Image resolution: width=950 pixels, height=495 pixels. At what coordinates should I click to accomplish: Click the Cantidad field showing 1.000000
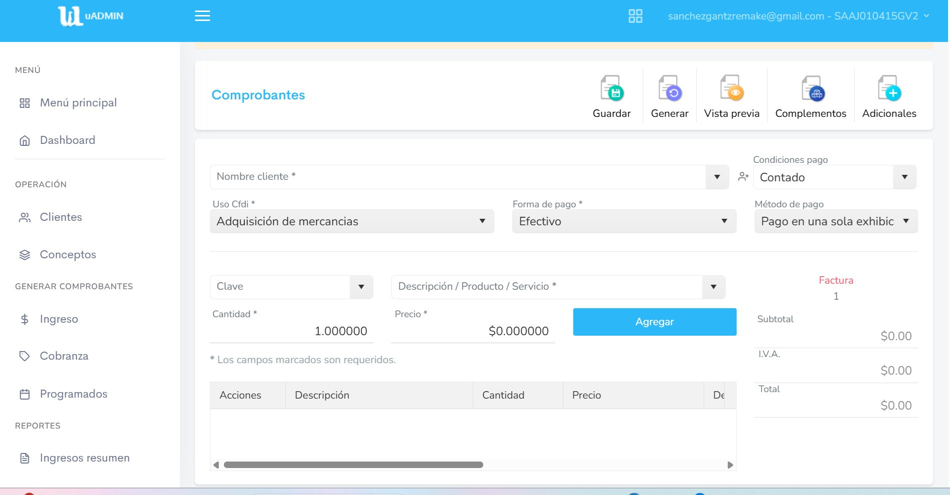click(x=291, y=331)
